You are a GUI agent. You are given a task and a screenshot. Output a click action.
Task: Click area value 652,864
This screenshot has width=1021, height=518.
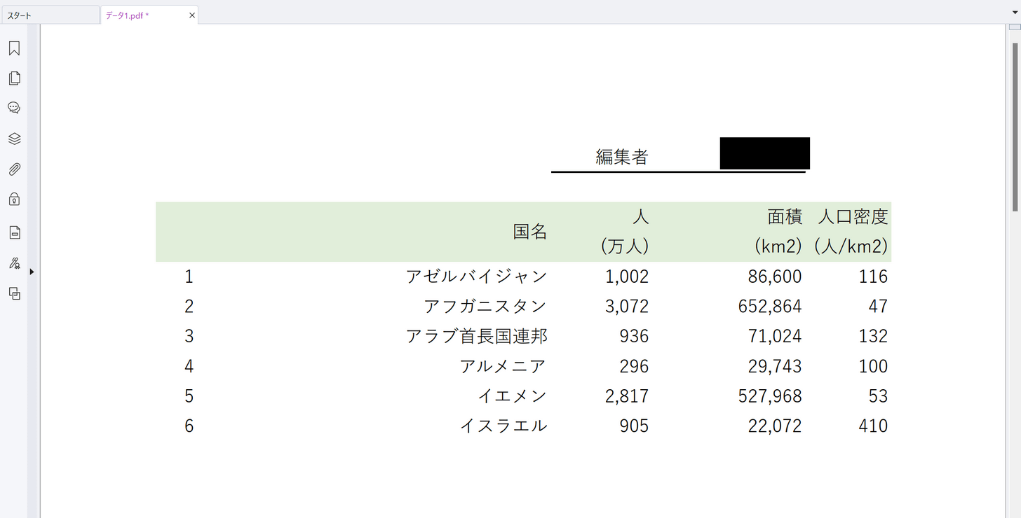(770, 307)
